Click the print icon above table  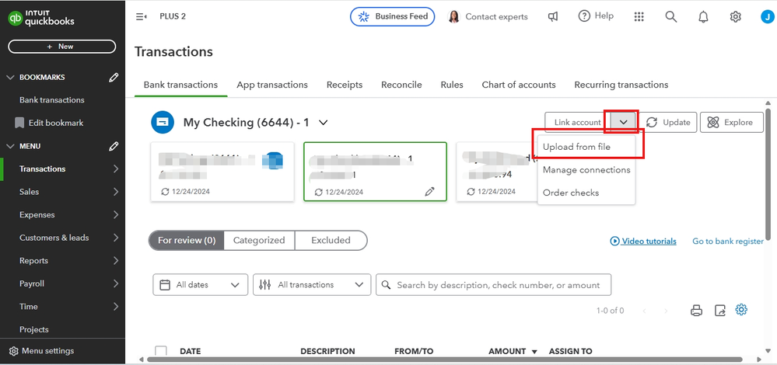[x=697, y=311]
